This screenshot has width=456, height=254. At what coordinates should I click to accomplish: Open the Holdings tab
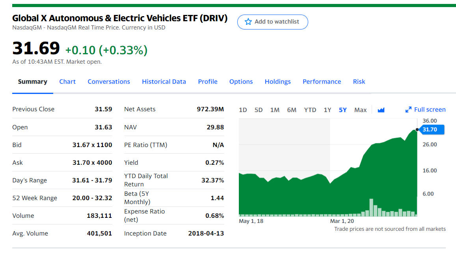278,81
